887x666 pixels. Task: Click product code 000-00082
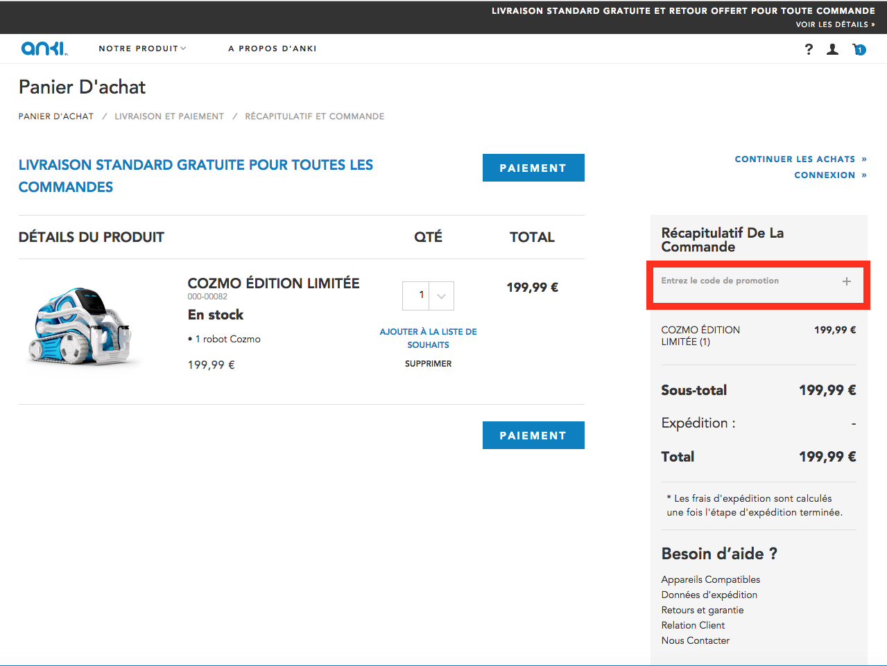pos(207,297)
